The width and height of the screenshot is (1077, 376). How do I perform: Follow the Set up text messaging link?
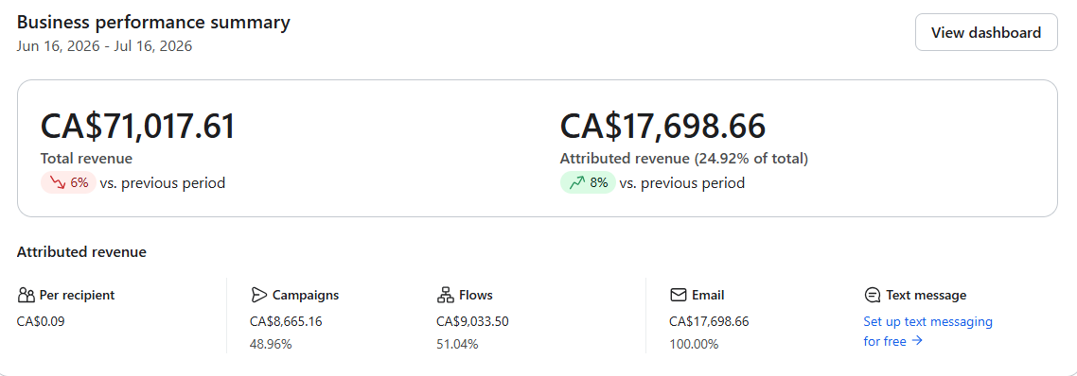[927, 332]
